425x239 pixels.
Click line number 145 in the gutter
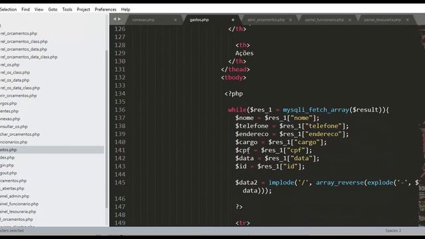coord(120,183)
